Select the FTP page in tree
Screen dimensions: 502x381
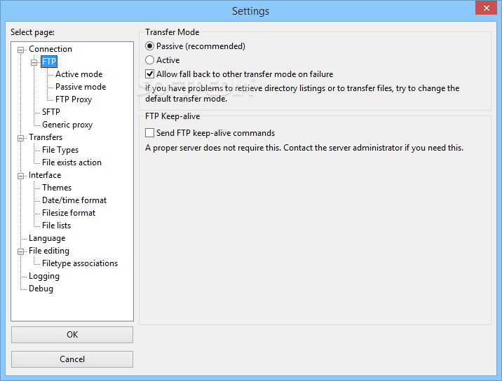point(49,62)
